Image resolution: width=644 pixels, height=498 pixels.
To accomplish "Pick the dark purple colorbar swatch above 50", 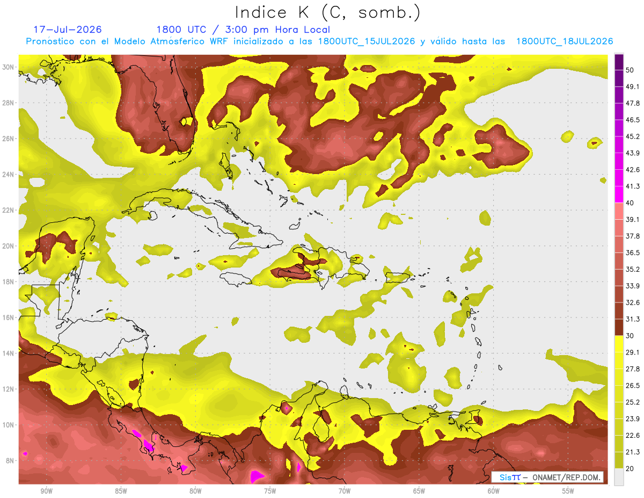I will click(x=619, y=62).
